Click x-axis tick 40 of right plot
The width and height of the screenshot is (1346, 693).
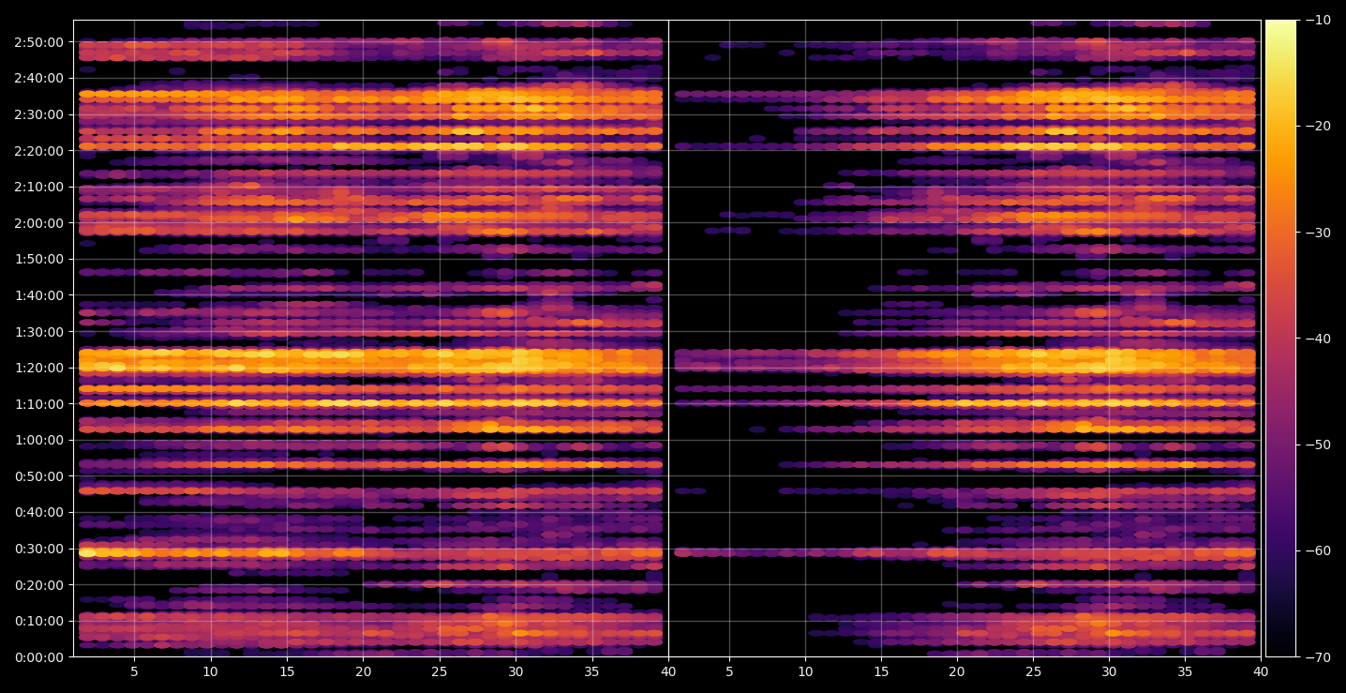tap(1261, 671)
